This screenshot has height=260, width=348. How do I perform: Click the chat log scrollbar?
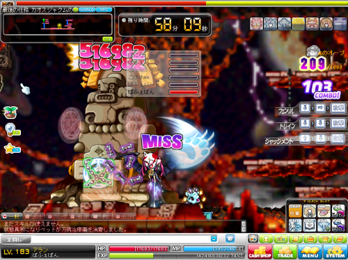(244, 226)
